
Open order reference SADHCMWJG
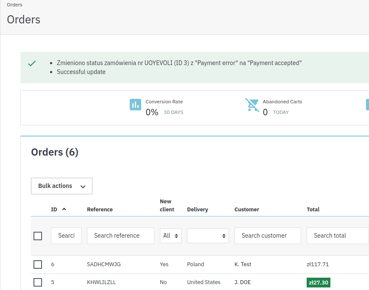coord(104,264)
